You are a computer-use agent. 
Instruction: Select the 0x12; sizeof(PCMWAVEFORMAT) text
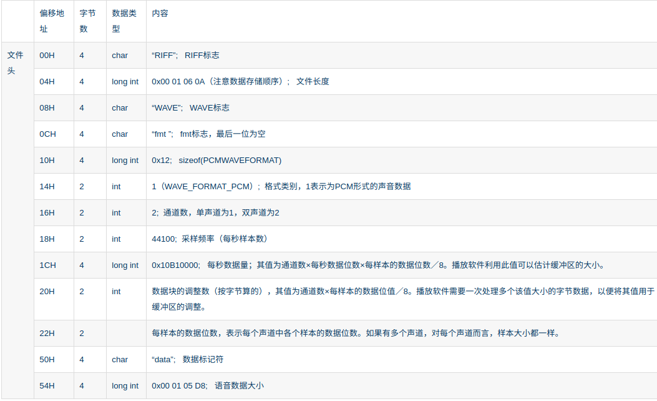click(217, 161)
